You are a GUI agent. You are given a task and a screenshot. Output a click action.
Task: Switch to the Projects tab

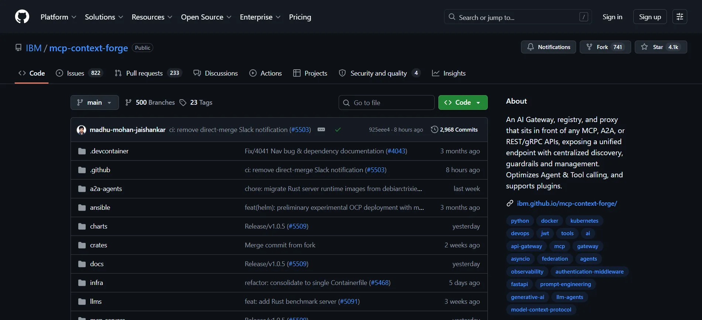[x=310, y=73]
